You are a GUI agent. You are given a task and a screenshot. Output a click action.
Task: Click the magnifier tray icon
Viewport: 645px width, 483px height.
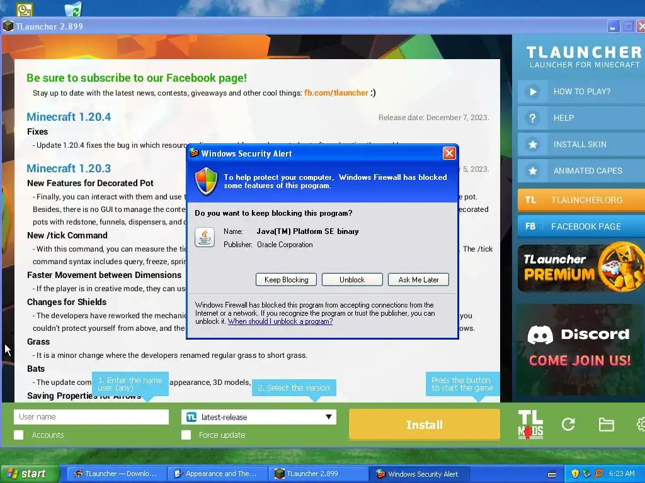point(599,474)
